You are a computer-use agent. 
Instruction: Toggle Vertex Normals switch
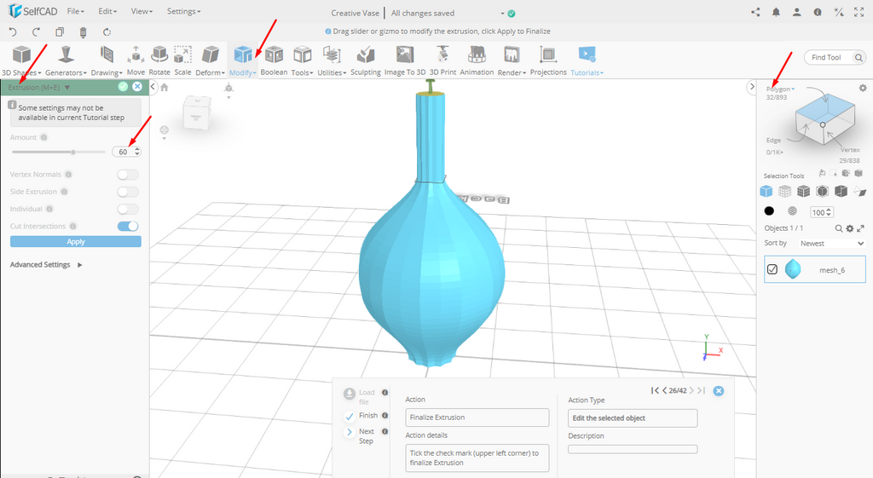[x=128, y=175]
